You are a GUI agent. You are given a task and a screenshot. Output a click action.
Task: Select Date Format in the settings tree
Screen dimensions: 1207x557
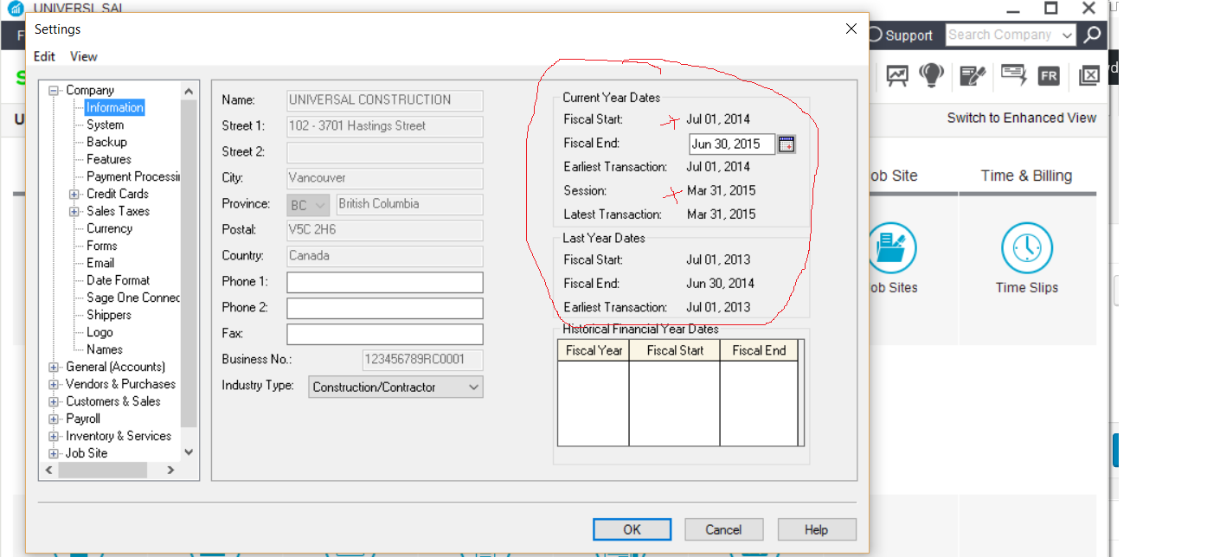click(x=118, y=280)
